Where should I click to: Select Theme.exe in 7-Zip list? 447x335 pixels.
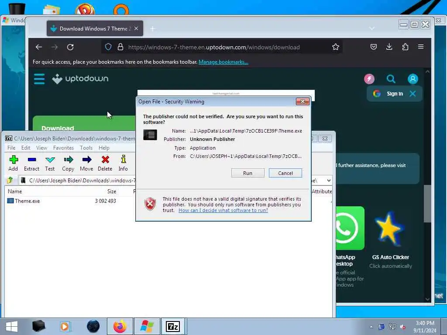pyautogui.click(x=28, y=201)
